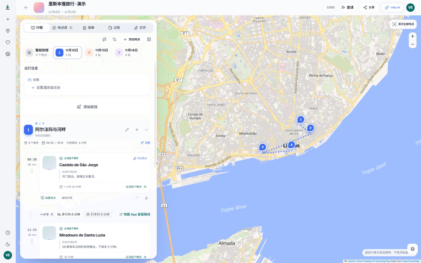
Task: Collapse the itinerary side panel
Action: 149,39
